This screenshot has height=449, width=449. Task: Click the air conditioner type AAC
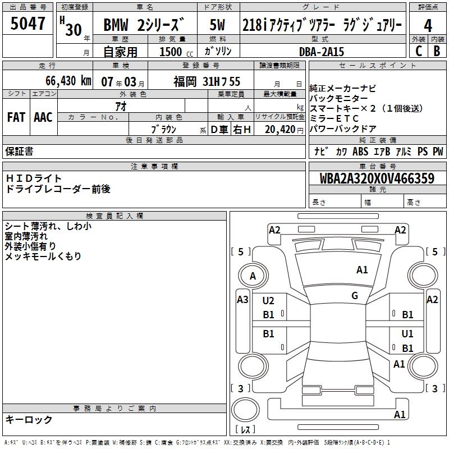pos(43,117)
